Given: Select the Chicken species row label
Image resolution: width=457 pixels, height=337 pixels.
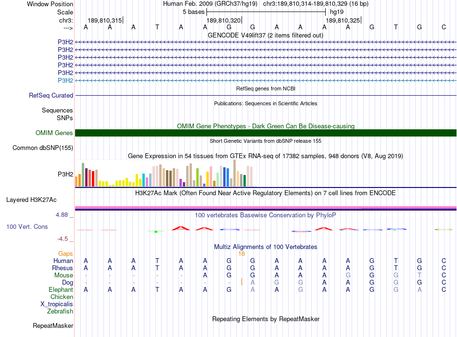Looking at the screenshot, I should pyautogui.click(x=62, y=297).
